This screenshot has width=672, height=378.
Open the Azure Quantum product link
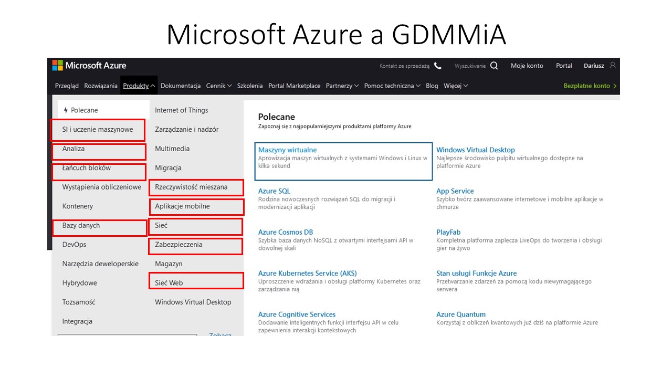click(461, 314)
